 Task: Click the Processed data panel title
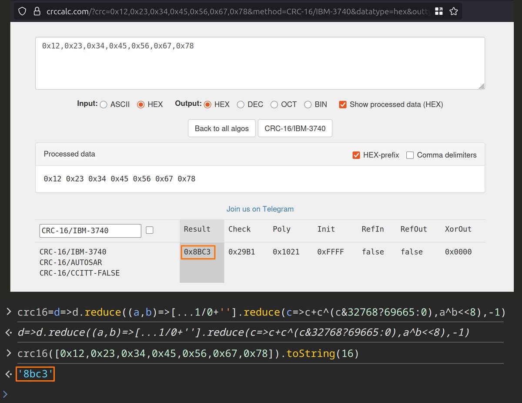(x=69, y=154)
